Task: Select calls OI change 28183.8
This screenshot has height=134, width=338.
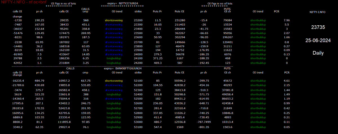Action: pyautogui.click(x=17, y=108)
